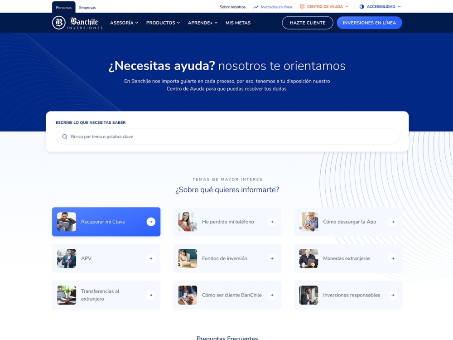Click the Hazte Cliente button
The height and width of the screenshot is (340, 453).
coord(308,23)
